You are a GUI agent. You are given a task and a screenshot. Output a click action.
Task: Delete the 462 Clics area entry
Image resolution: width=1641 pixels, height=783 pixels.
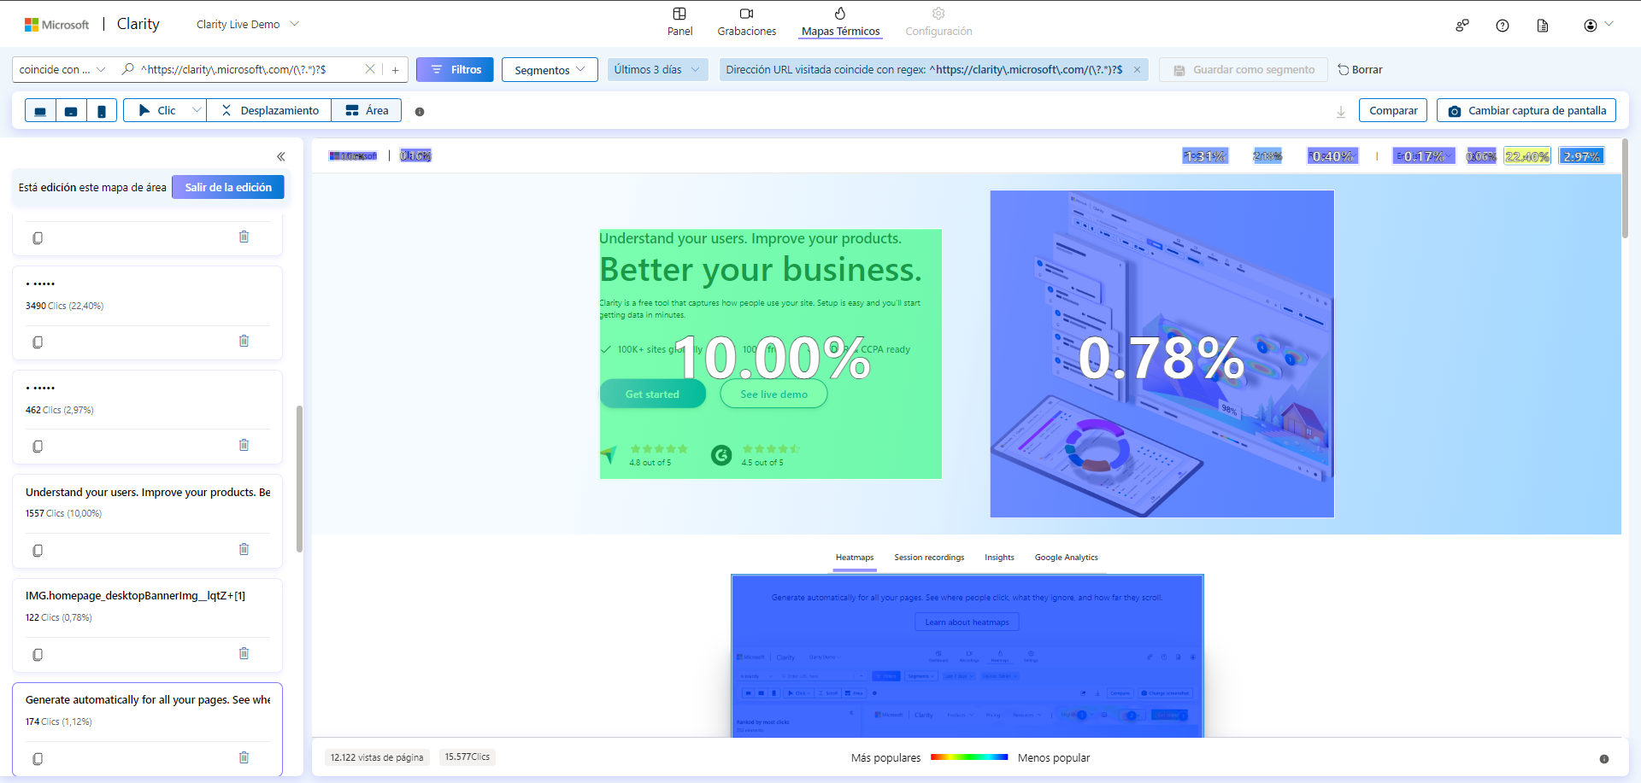tap(244, 445)
